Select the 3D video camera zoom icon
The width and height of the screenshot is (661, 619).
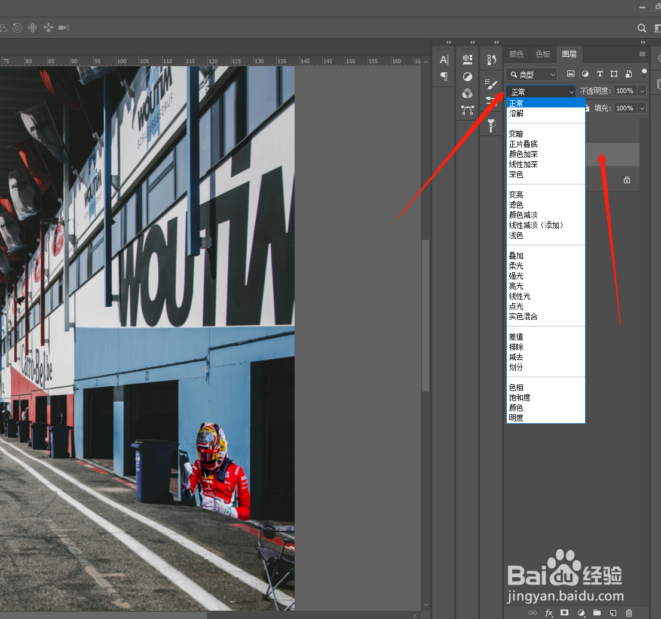click(x=64, y=28)
